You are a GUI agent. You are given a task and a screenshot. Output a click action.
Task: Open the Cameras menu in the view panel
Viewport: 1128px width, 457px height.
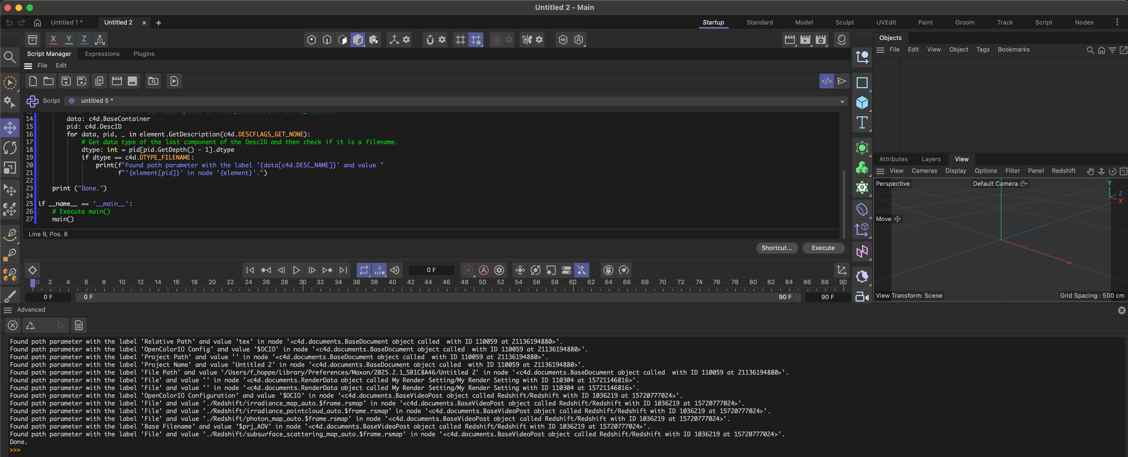point(924,171)
